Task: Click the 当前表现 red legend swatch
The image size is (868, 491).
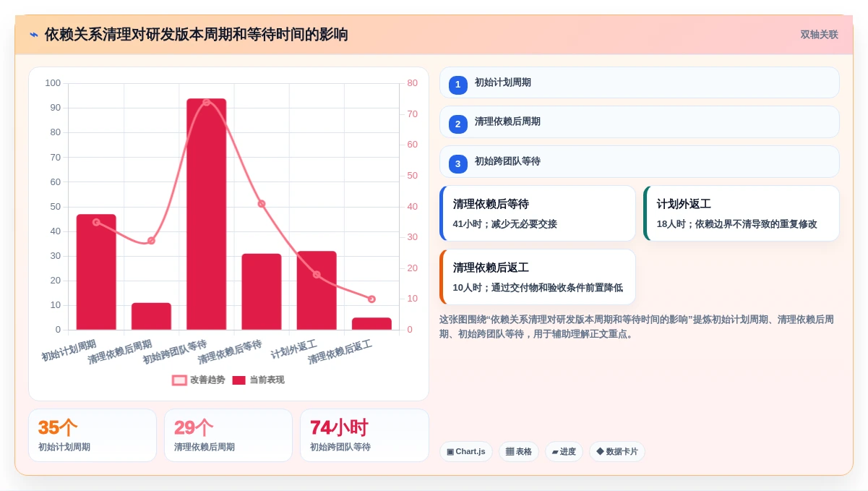Action: [x=239, y=380]
